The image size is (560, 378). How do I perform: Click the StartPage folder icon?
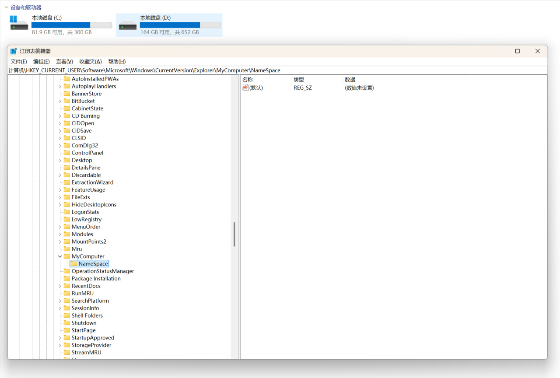tap(67, 330)
